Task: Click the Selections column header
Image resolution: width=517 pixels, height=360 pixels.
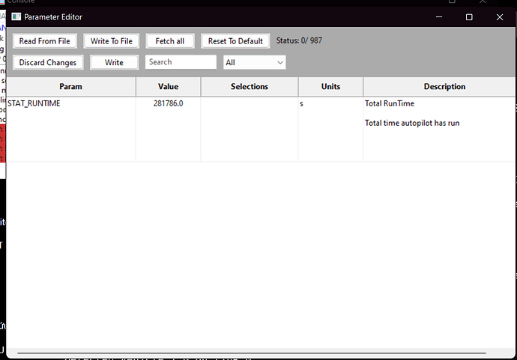Action: tap(250, 87)
